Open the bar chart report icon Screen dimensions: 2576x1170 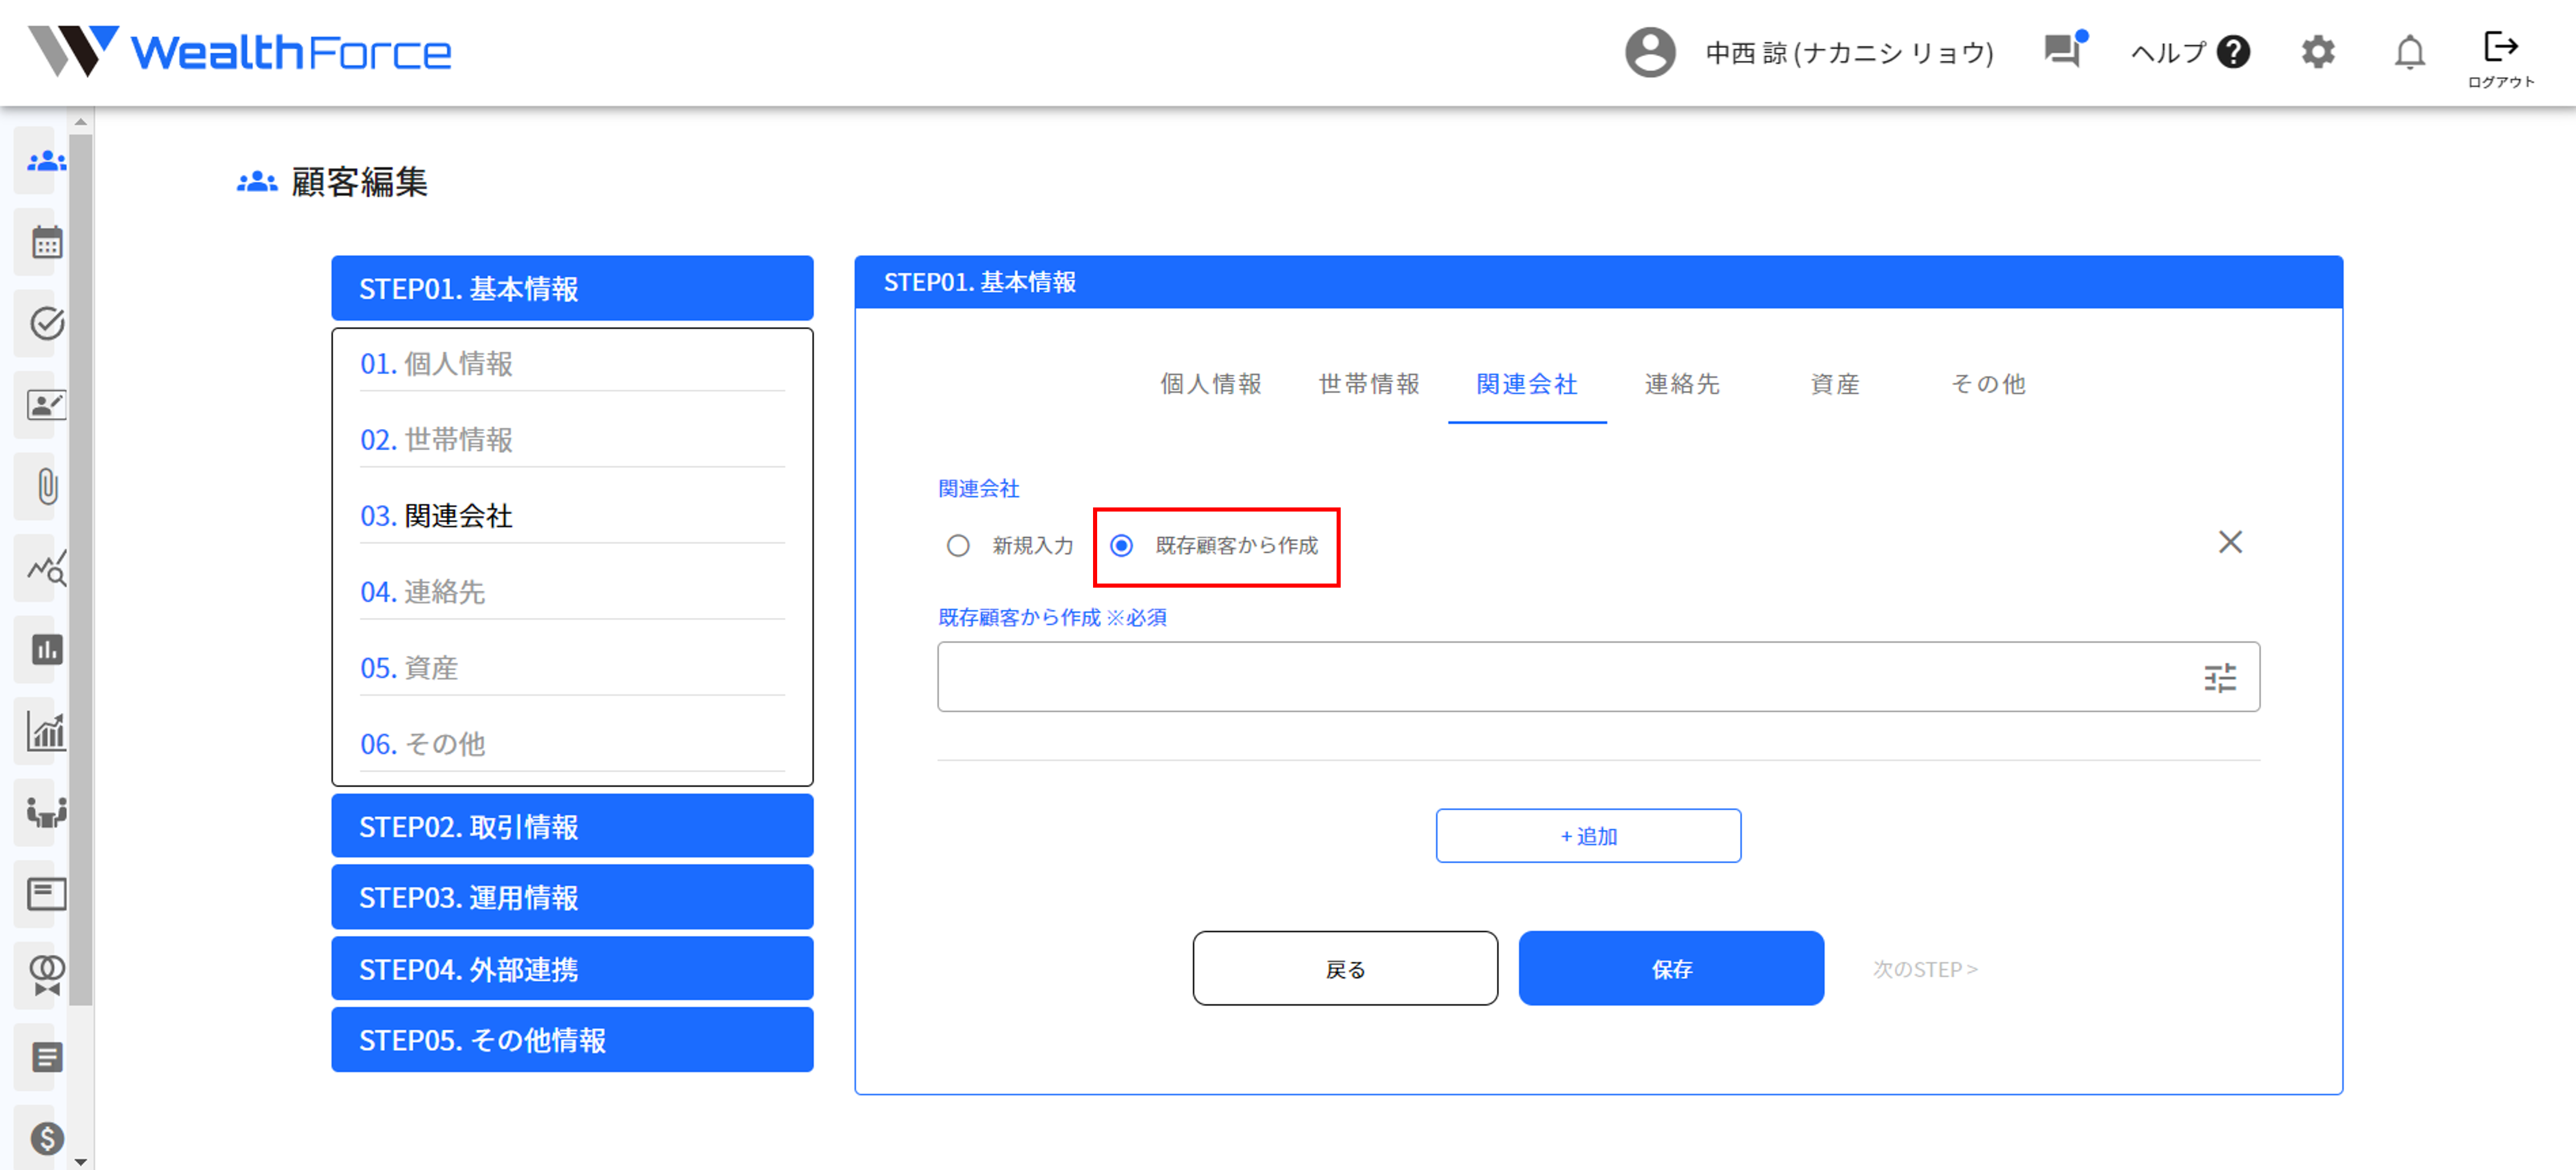[x=46, y=650]
